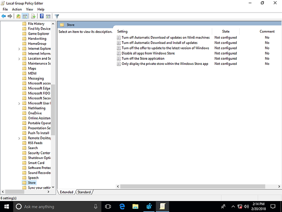The width and height of the screenshot is (282, 212).
Task: Select Disable all apps from Windows Store setting
Action: 148,53
